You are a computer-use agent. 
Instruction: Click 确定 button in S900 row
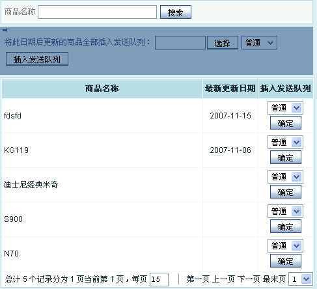pyautogui.click(x=286, y=227)
